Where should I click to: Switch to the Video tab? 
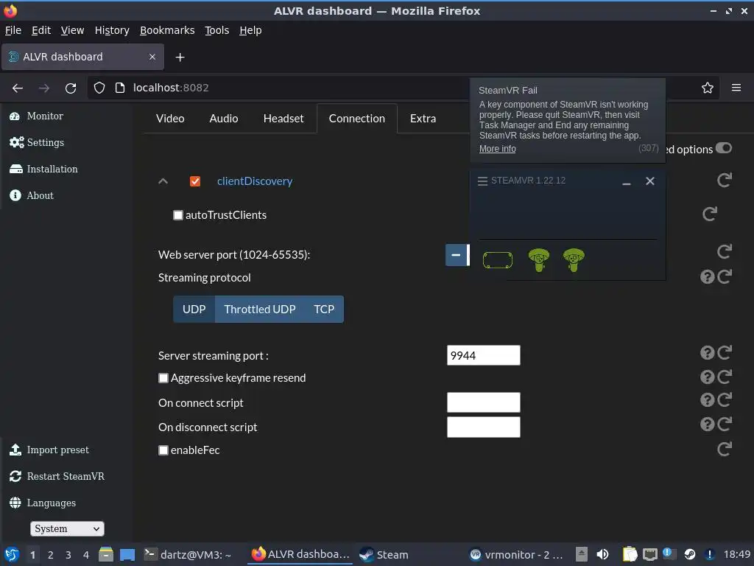click(170, 119)
